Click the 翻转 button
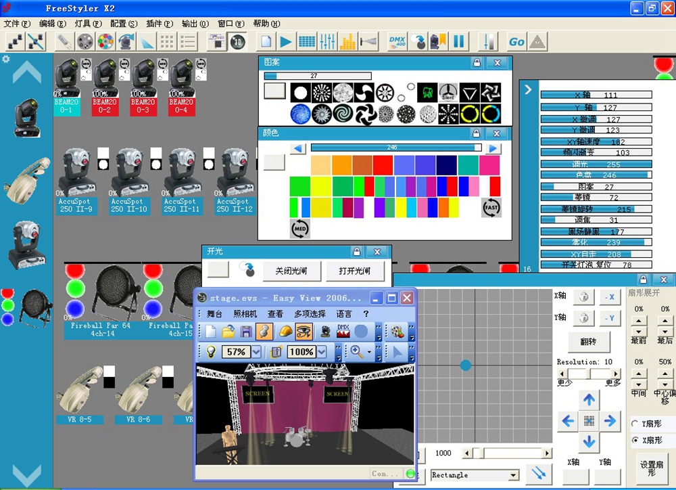Screen dimensions: 676x490 [x=588, y=341]
